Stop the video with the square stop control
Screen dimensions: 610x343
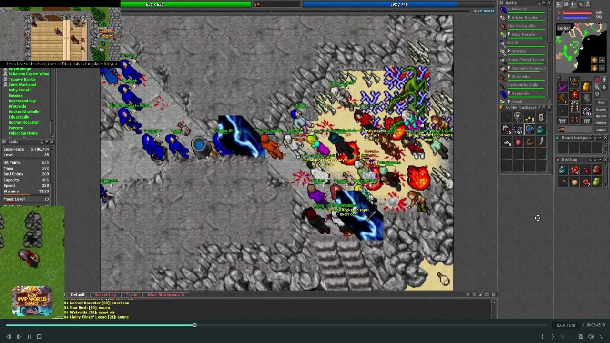[39, 337]
